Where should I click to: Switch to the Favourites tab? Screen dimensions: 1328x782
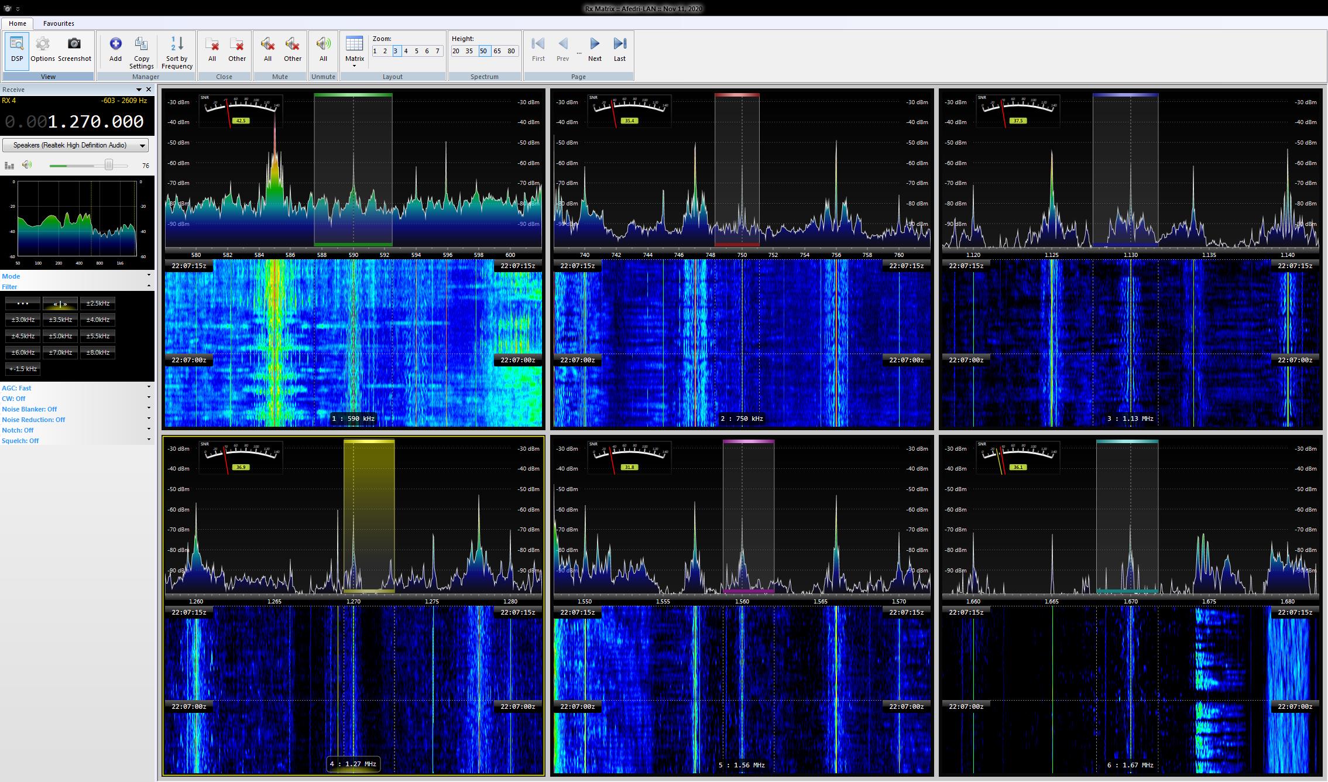(59, 23)
